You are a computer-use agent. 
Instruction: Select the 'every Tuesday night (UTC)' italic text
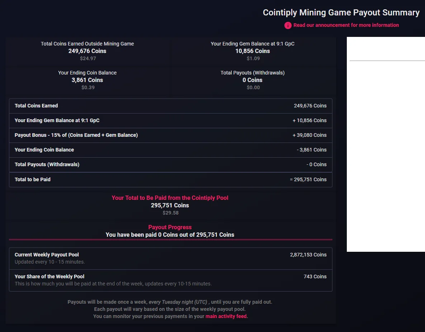pos(178,302)
